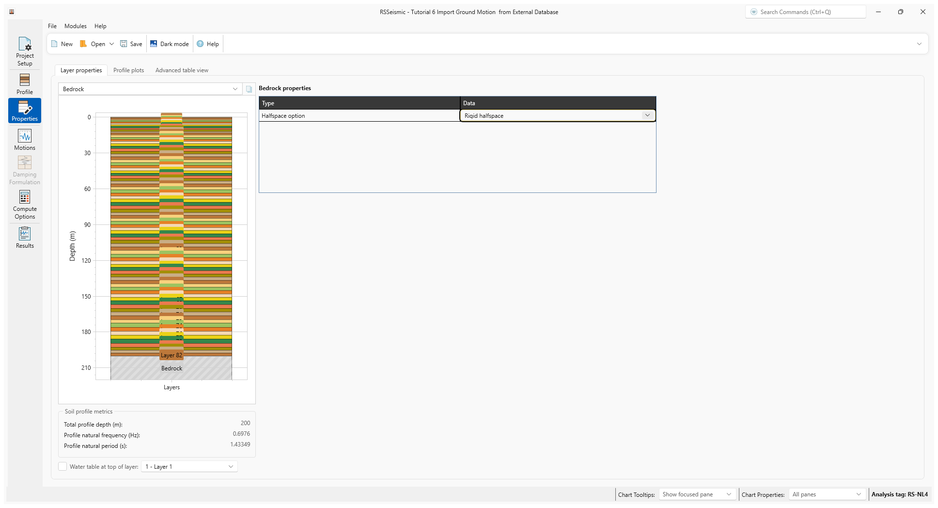Open the Motions section
Image resolution: width=938 pixels, height=508 pixels.
pos(25,140)
